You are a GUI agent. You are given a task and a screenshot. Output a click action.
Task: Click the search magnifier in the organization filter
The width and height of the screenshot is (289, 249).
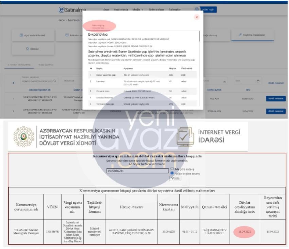[55, 81]
